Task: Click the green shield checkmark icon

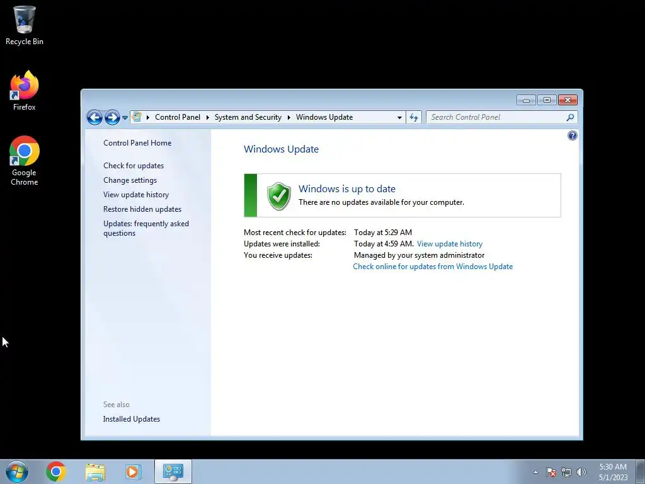Action: click(x=278, y=196)
